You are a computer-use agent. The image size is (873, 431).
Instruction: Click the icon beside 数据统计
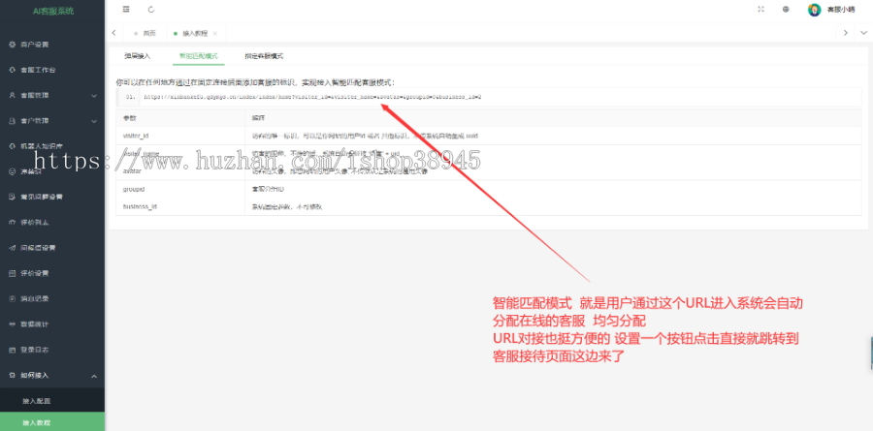point(13,324)
